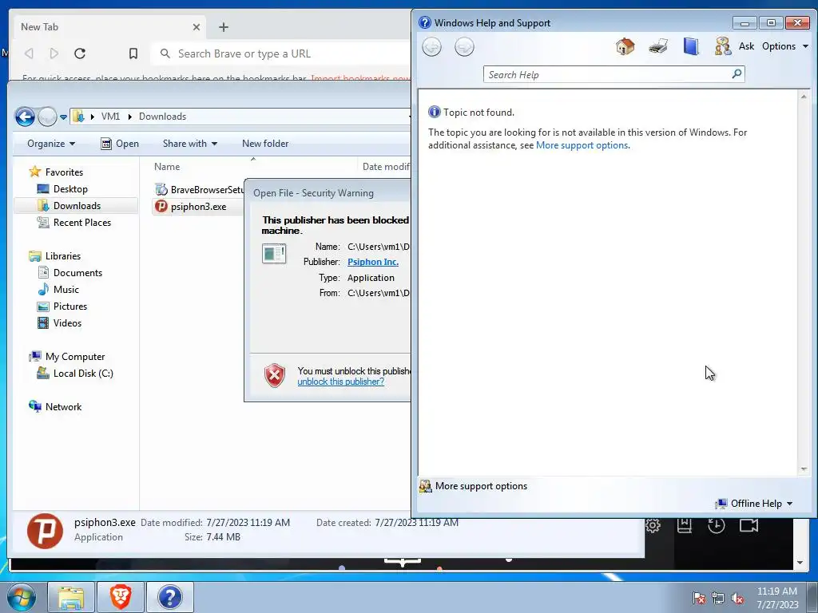Image resolution: width=818 pixels, height=613 pixels.
Task: Open the Offline Help dropdown
Action: pos(754,504)
